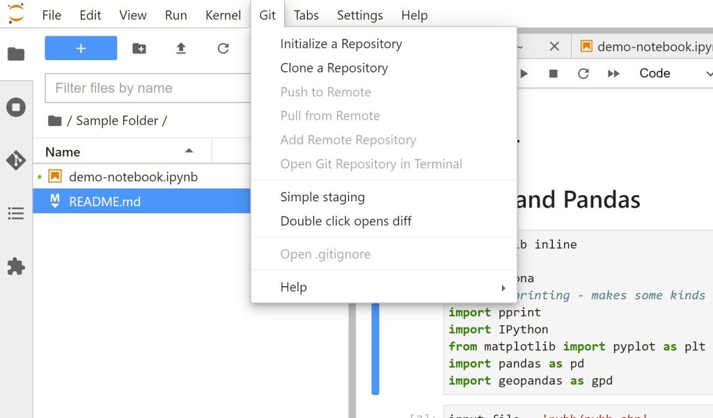Refresh the file browser listing
This screenshot has width=713, height=418.
[223, 49]
